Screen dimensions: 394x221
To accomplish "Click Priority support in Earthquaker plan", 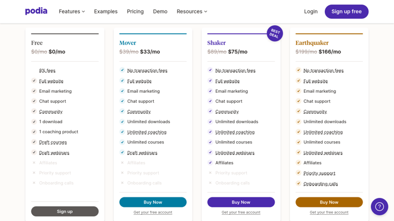I will coord(319,173).
